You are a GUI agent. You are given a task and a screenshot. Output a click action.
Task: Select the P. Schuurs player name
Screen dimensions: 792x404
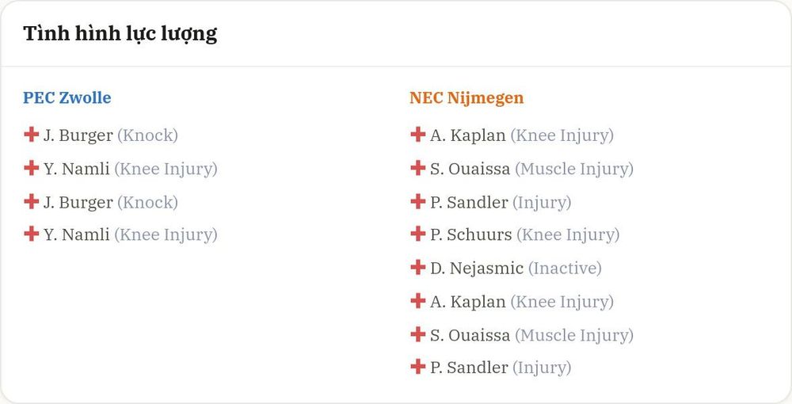470,234
